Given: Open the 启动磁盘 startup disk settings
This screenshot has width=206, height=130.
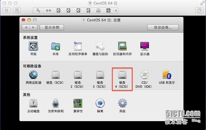Looking at the screenshot, I should coord(33,103).
